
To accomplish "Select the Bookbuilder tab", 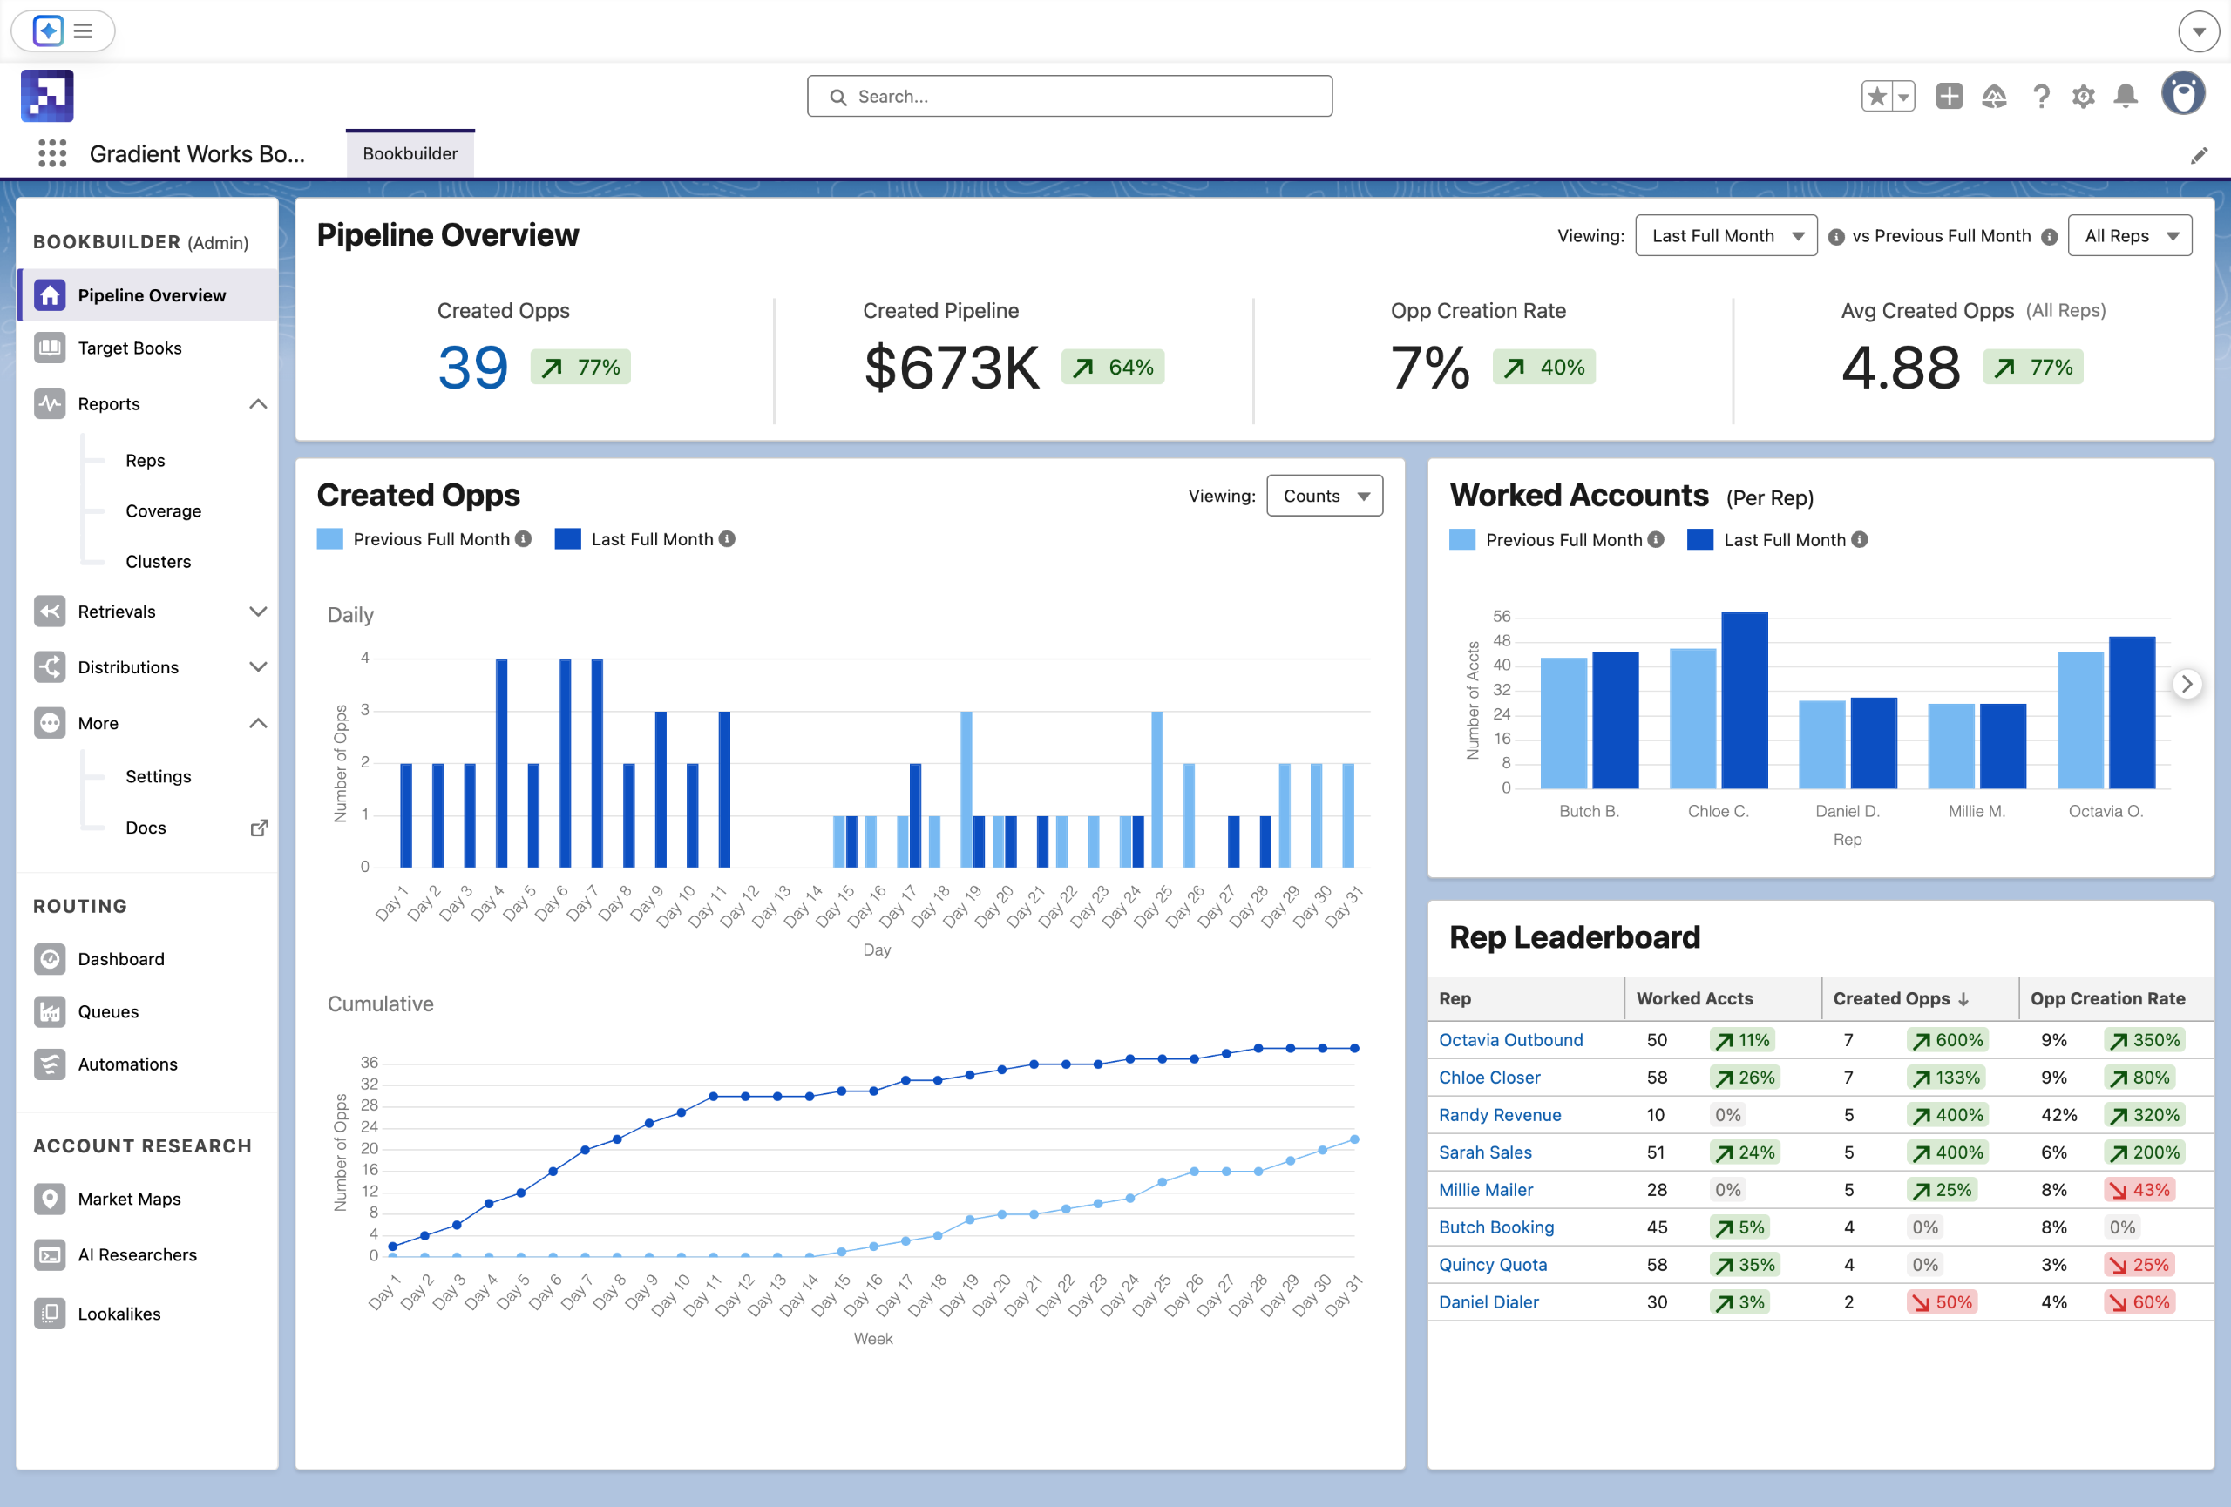I will click(x=410, y=153).
